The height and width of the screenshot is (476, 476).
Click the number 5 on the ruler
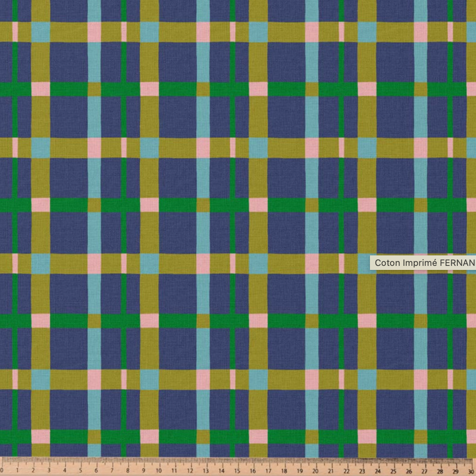click(80, 471)
